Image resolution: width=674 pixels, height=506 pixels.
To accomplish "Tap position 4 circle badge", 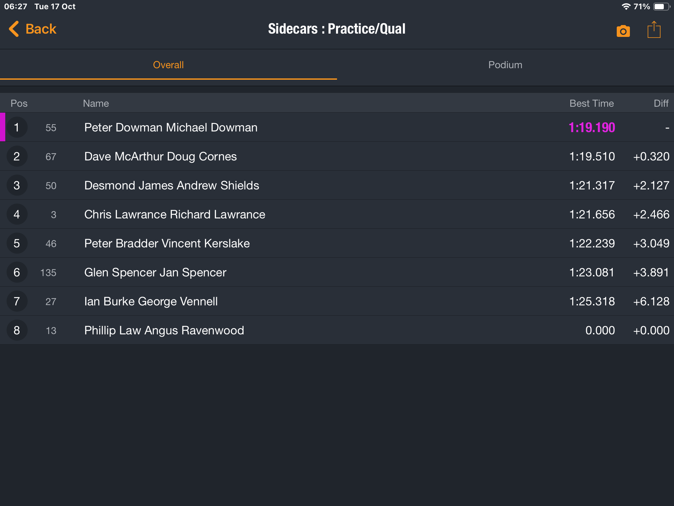I will [x=17, y=214].
